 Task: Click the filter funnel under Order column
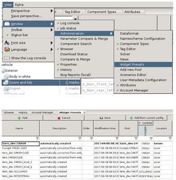click(x=91, y=139)
